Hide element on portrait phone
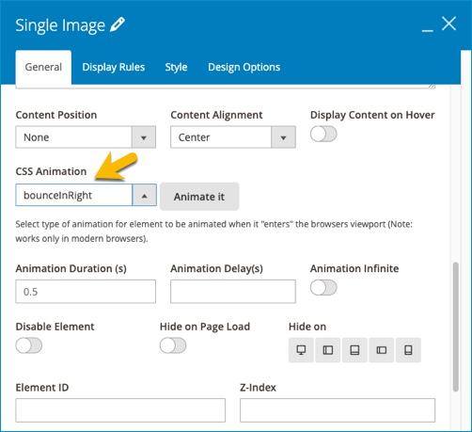Viewport: 472px width, 432px height. [408, 350]
